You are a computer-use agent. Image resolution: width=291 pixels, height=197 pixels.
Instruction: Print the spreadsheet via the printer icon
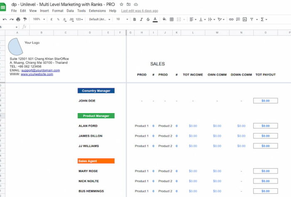pyautogui.click(x=18, y=19)
